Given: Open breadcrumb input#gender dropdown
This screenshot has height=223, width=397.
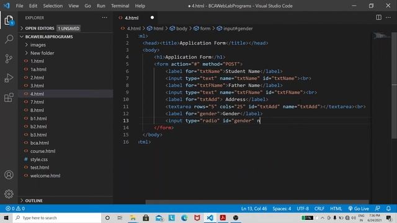Looking at the screenshot, I should pyautogui.click(x=235, y=28).
